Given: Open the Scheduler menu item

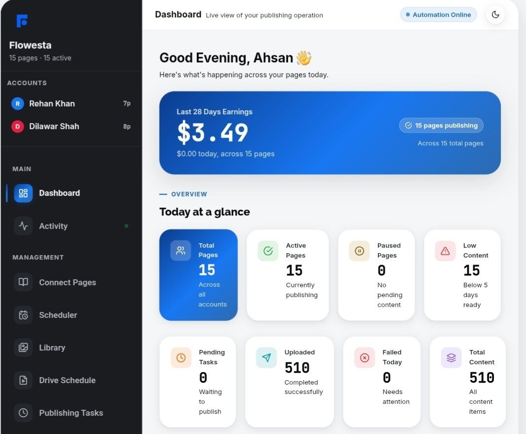Looking at the screenshot, I should (x=71, y=315).
